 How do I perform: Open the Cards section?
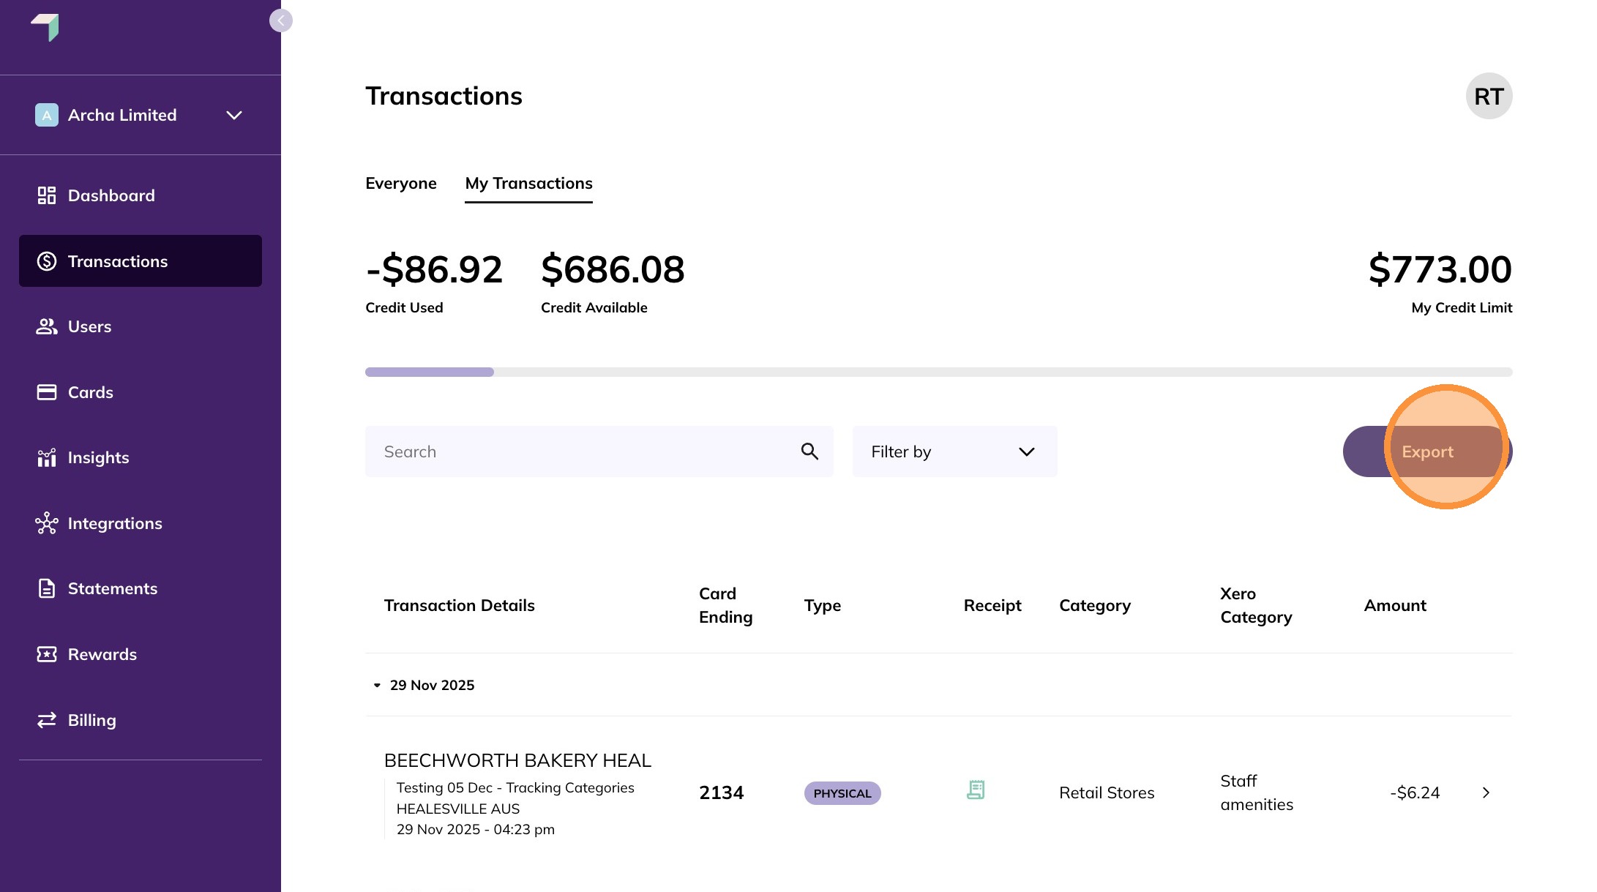90,392
